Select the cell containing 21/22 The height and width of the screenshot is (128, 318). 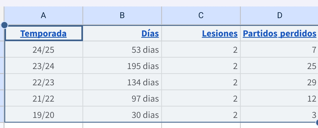pyautogui.click(x=44, y=99)
